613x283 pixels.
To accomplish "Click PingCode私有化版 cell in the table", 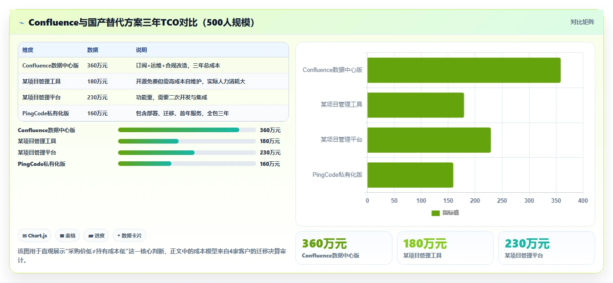I will (x=46, y=113).
